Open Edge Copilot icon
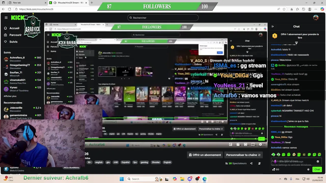 point(322,9)
